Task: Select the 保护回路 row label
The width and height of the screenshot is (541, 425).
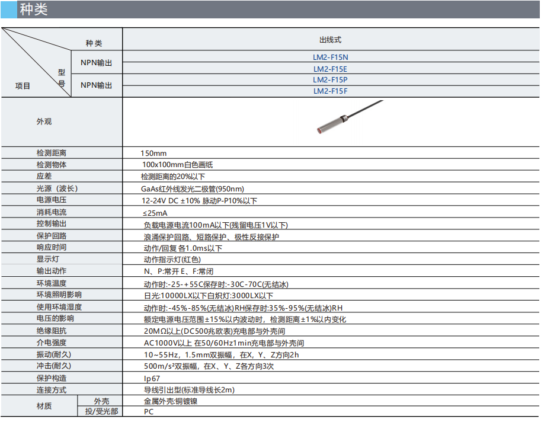Action: [x=52, y=236]
